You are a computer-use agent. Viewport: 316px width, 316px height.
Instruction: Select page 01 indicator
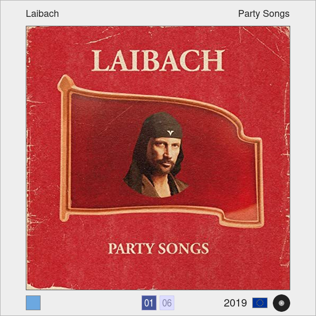point(149,303)
